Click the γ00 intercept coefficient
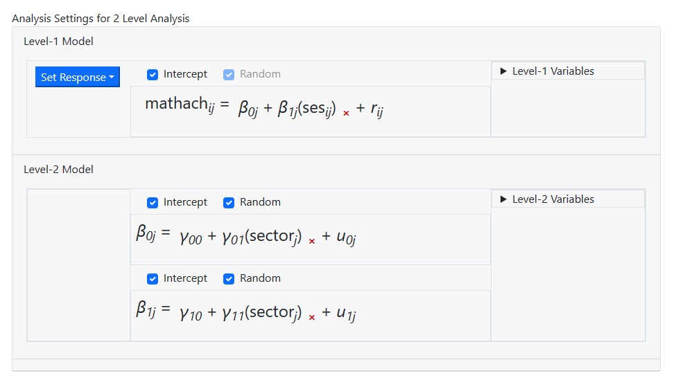 (x=190, y=237)
